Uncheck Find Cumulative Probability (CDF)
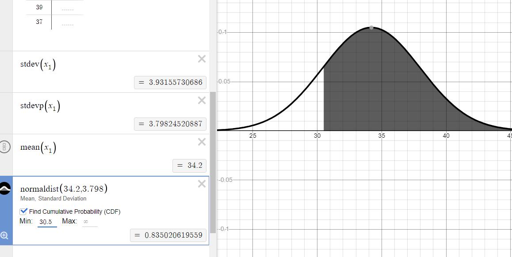 (24, 212)
